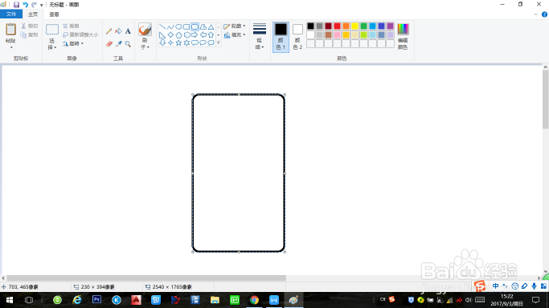Viewport: 549px width, 308px height.
Task: Choose the Rounded rectangle shape
Action: click(x=195, y=27)
